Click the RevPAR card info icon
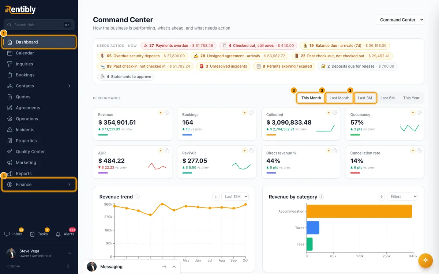This screenshot has width=439, height=274. click(x=251, y=151)
